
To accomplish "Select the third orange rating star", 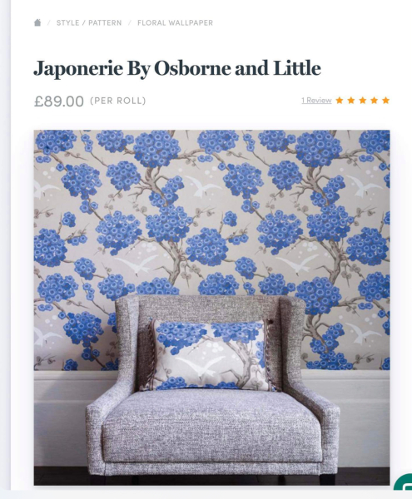I will click(x=362, y=101).
